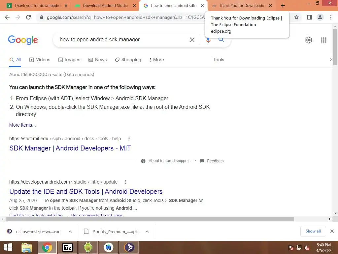Clear the search query with X
Image resolution: width=338 pixels, height=254 pixels.
point(192,40)
